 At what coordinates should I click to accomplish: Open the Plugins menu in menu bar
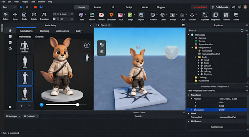click(25, 1)
